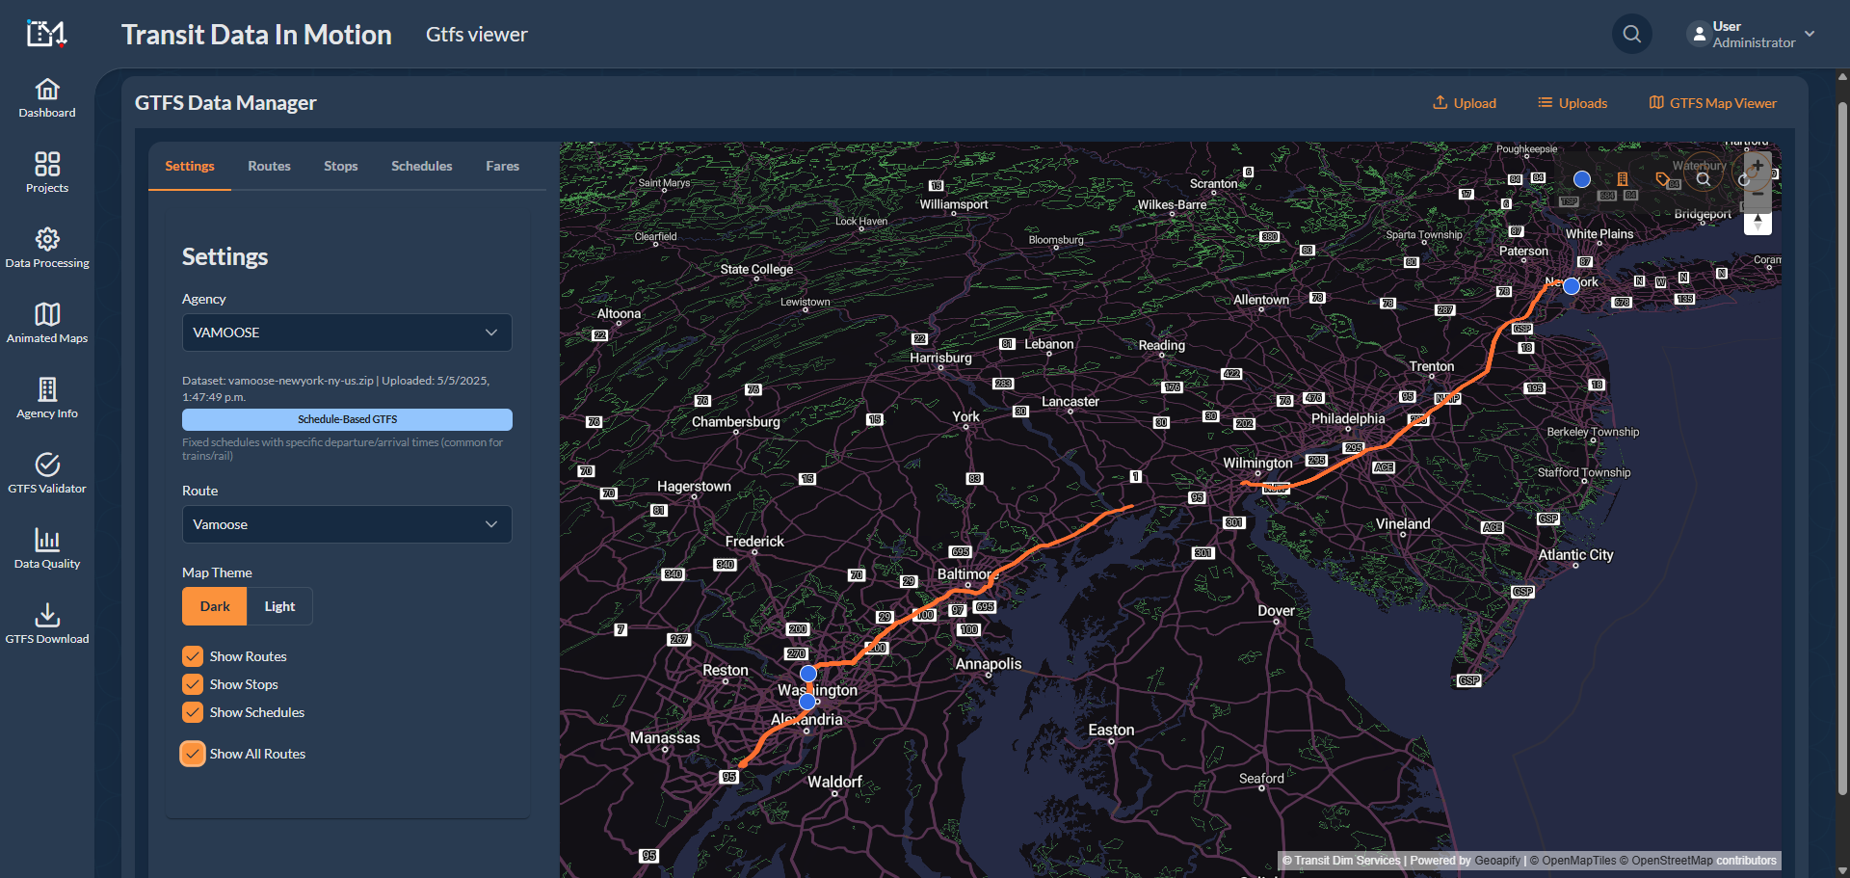Screen dimensions: 1850x878
Task: Click the orange building icon on the map toolbar
Action: 1623,179
